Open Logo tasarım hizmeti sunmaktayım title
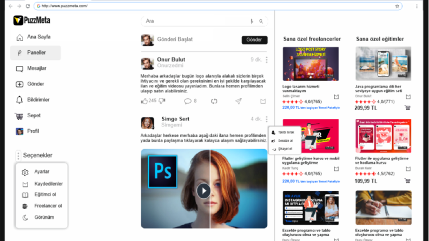This screenshot has width=429, height=241. 301,89
